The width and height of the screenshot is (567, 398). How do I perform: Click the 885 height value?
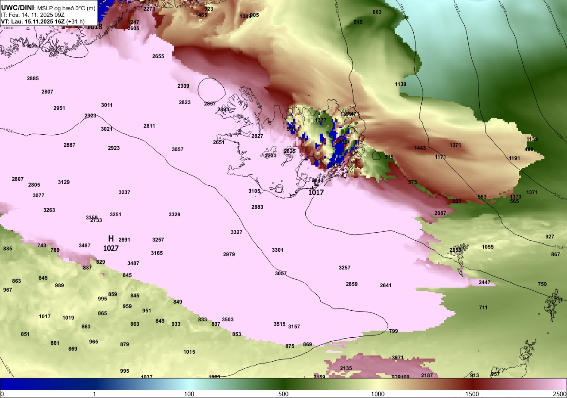coord(8,249)
